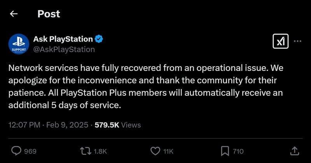Click the blue verified badge
311x163 pixels.
(x=99, y=39)
